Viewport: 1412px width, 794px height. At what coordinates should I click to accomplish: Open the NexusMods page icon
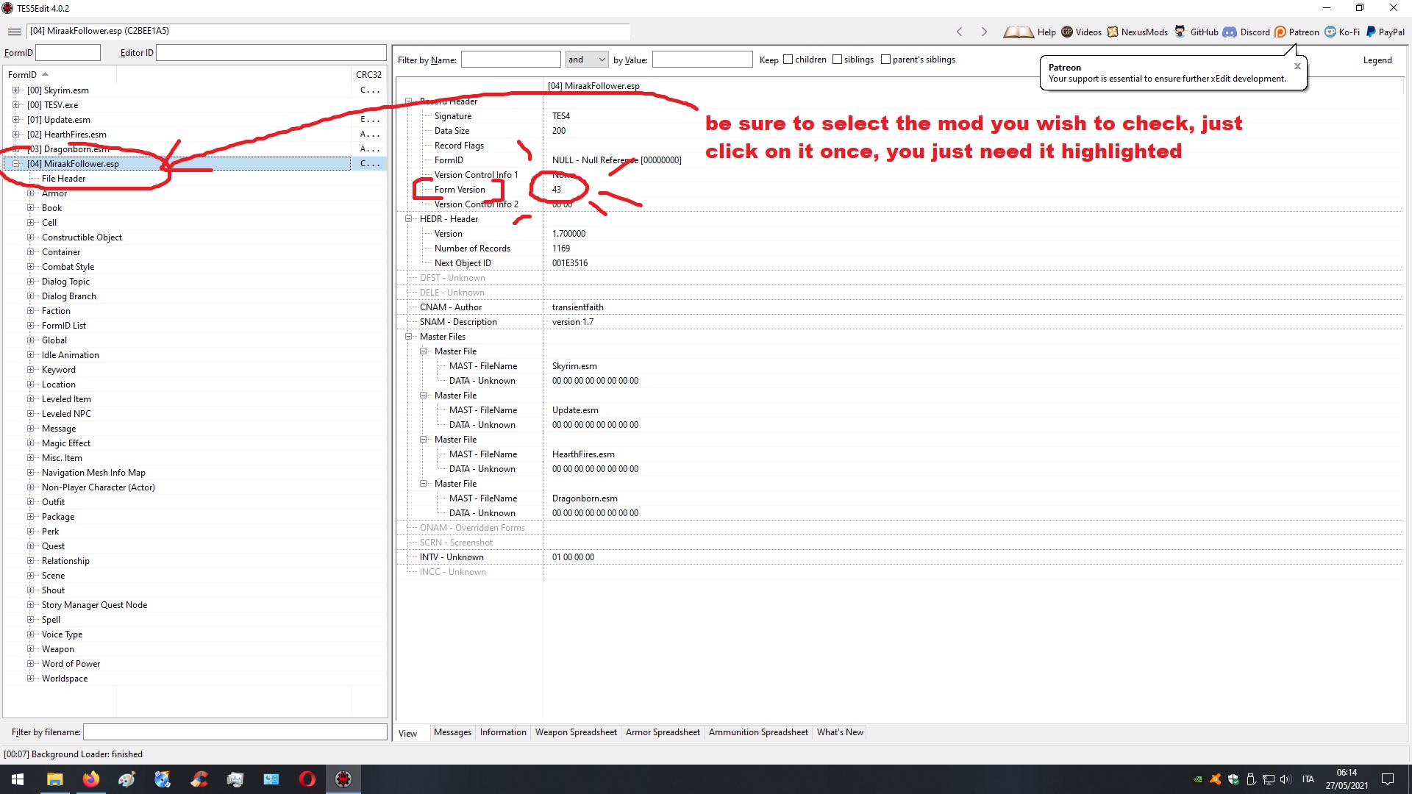tap(1113, 32)
